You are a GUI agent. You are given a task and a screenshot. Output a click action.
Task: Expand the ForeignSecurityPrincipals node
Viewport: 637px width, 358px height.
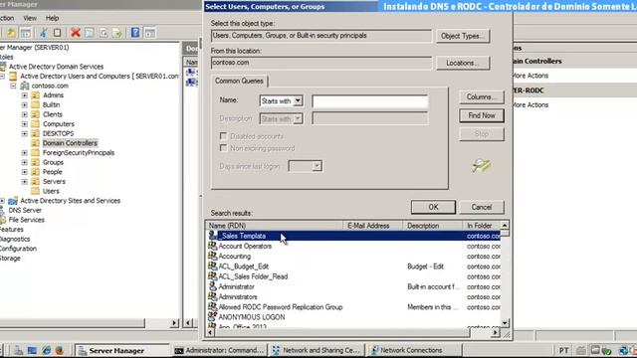coord(25,152)
